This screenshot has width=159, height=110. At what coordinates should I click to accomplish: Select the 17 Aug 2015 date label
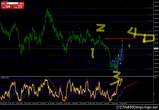click(x=123, y=103)
